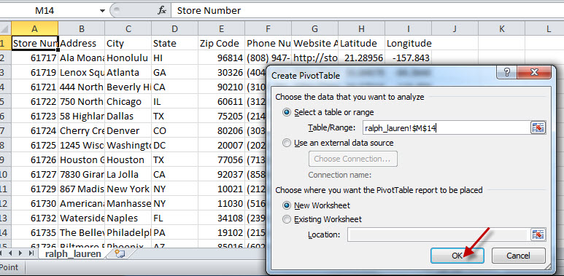This screenshot has height=276, width=564.
Task: Select column J header
Action: coord(455,28)
